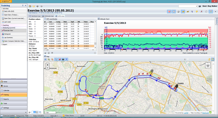Switch to Altitude view tab
This screenshot has height=118, width=218.
pos(48,16)
